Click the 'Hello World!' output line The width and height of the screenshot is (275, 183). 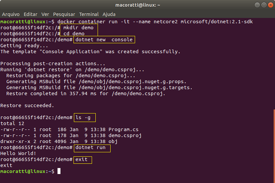coord(18,153)
